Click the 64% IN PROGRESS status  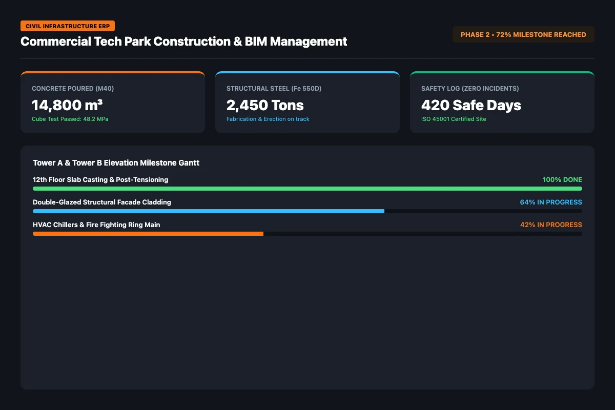coord(551,202)
